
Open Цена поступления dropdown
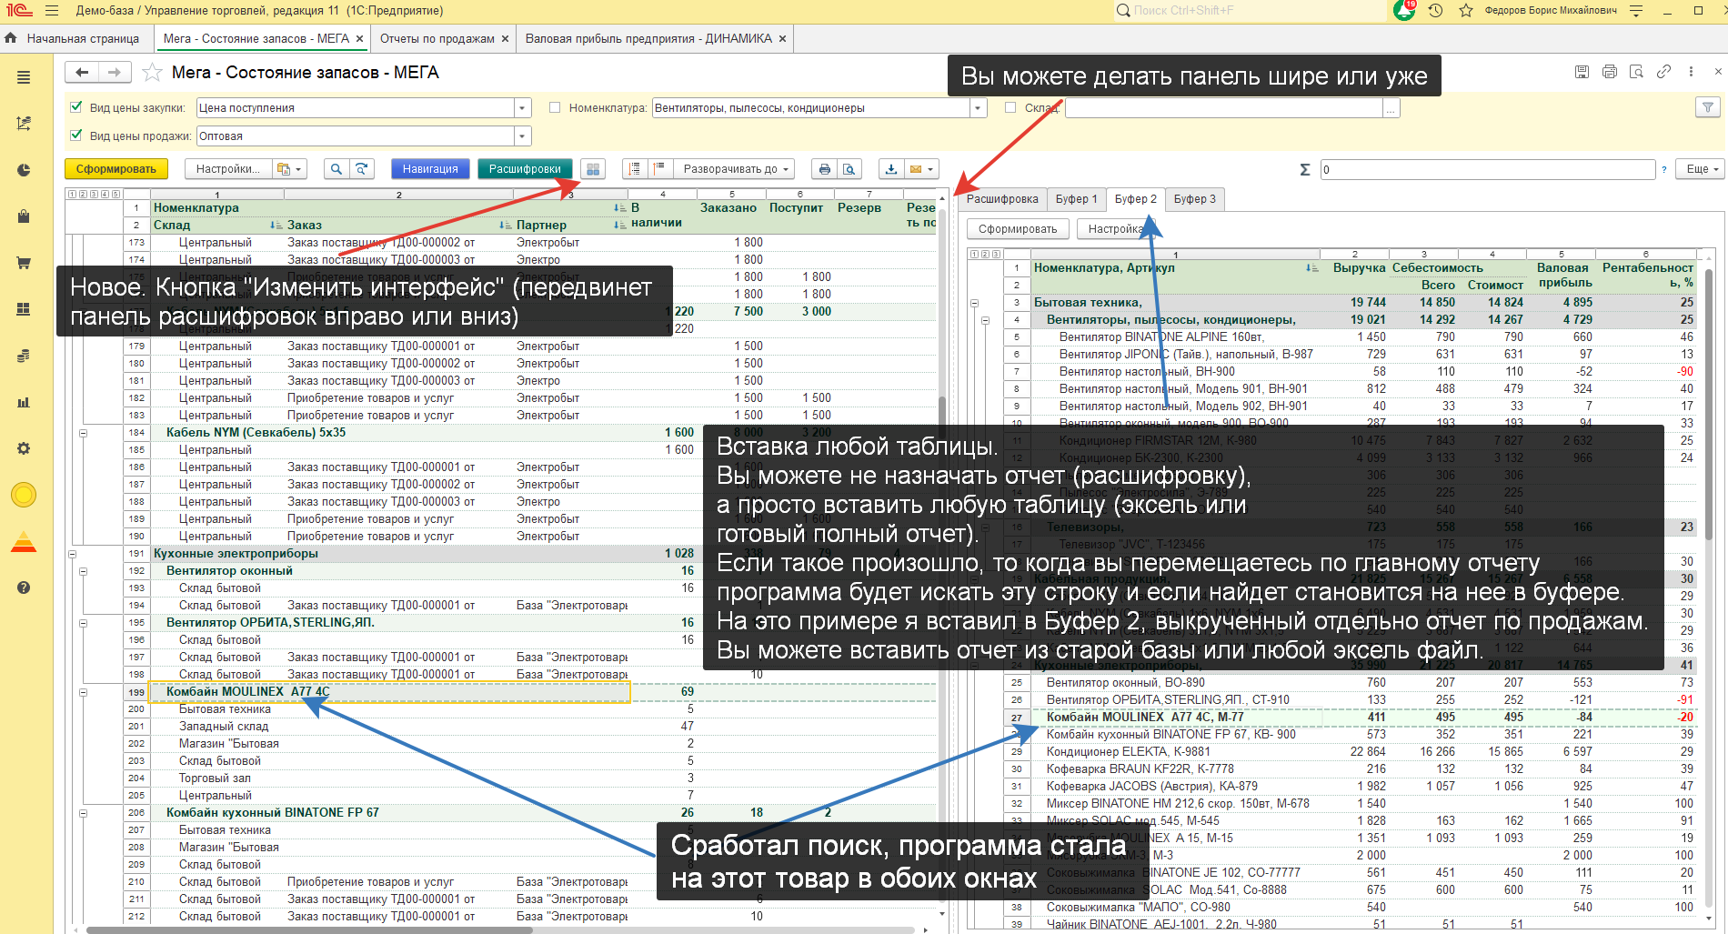pyautogui.click(x=523, y=108)
